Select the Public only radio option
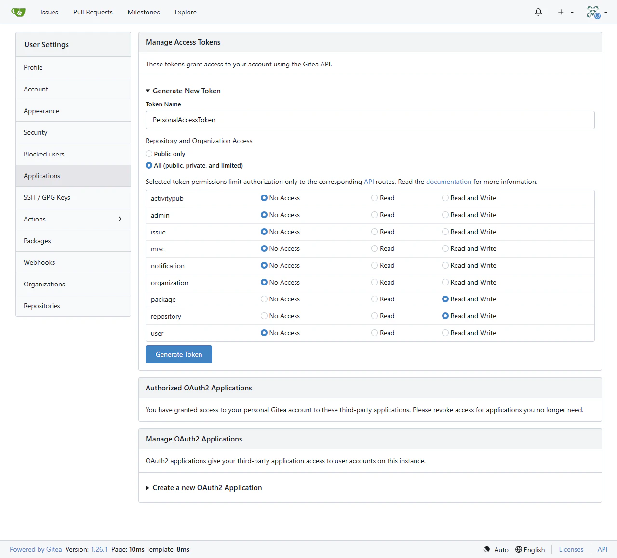 click(149, 154)
